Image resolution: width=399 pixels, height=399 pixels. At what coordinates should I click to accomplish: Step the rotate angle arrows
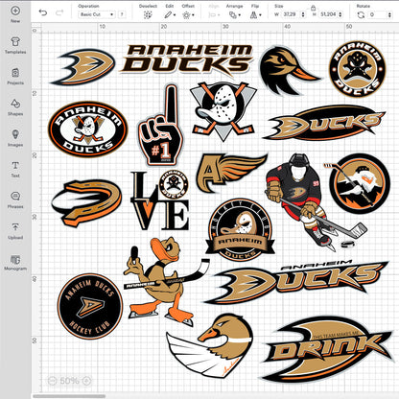coord(389,14)
